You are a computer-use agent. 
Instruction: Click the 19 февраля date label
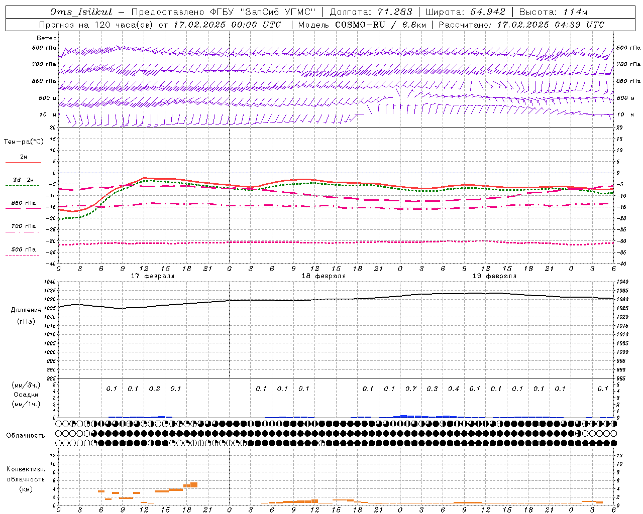(494, 276)
